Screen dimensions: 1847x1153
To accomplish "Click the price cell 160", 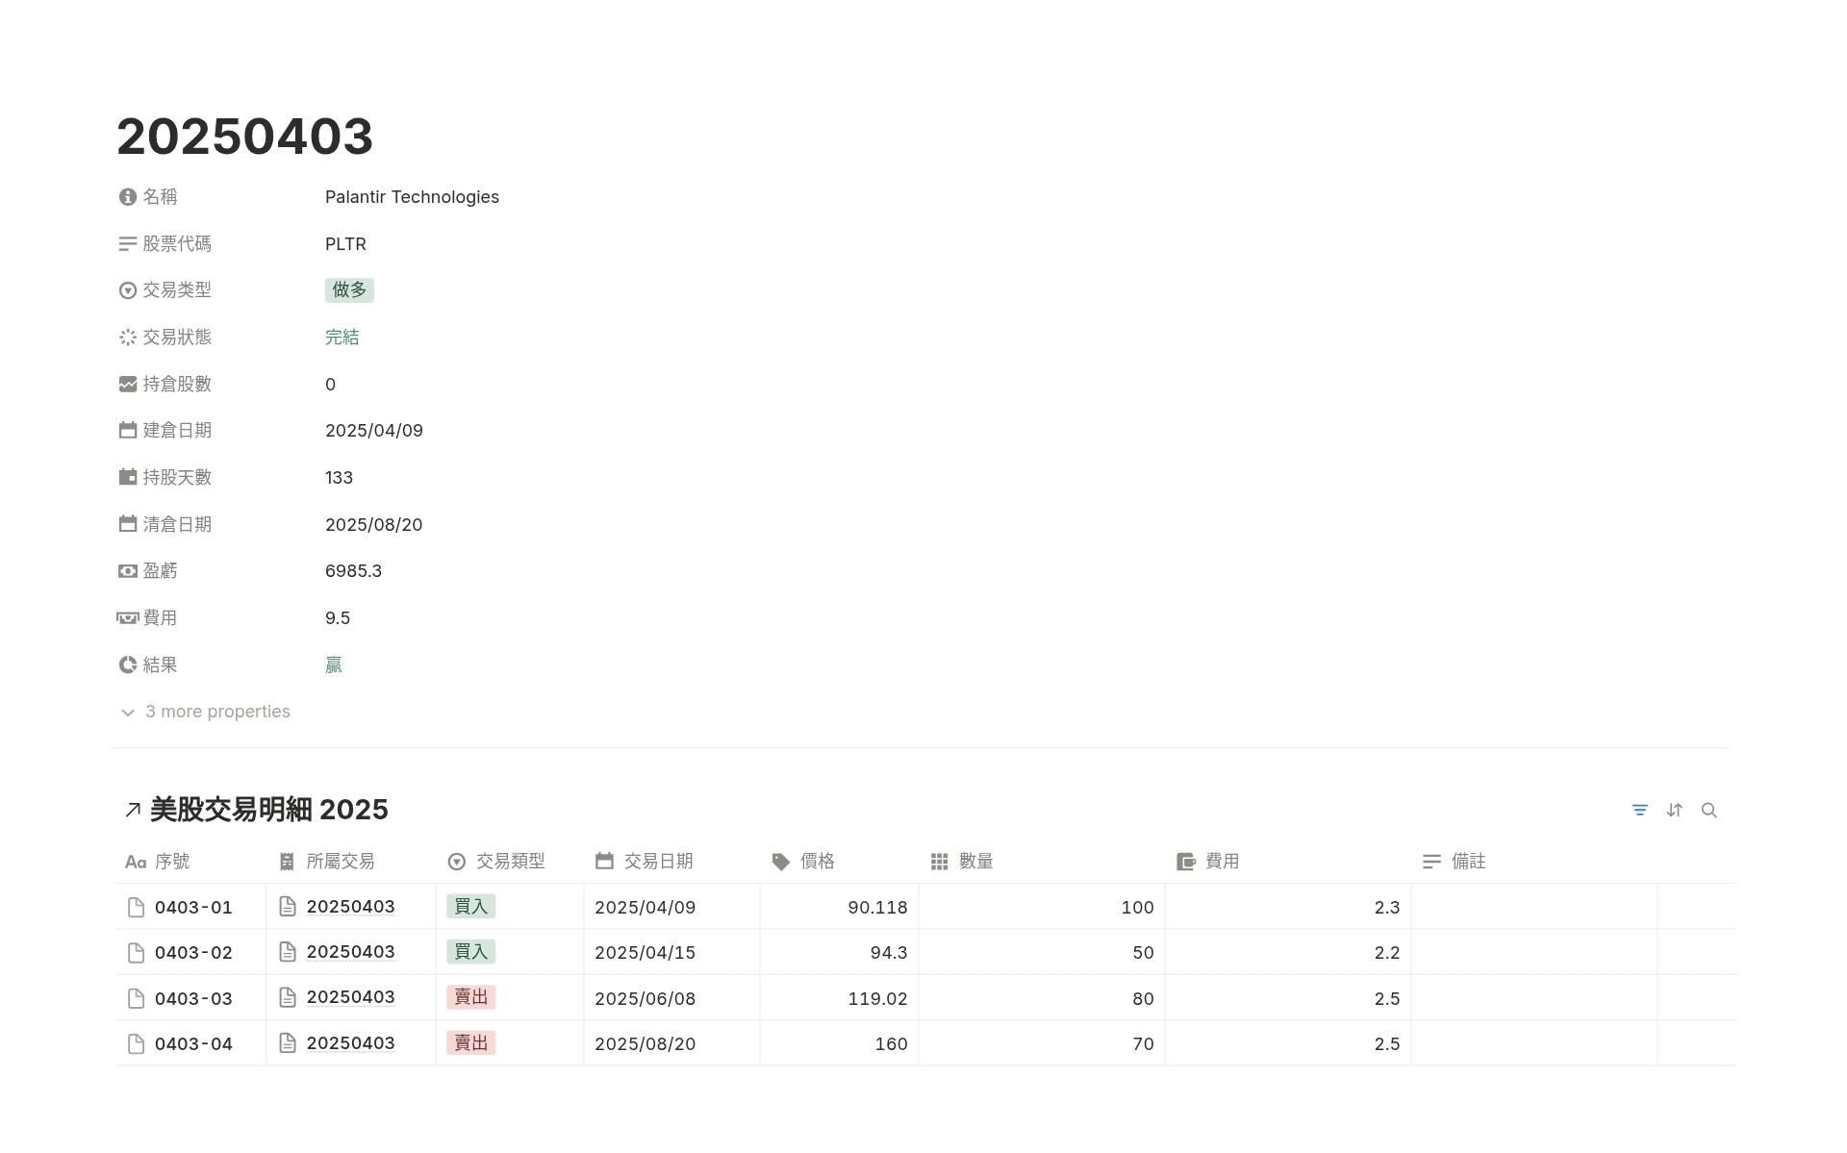I will click(839, 1044).
